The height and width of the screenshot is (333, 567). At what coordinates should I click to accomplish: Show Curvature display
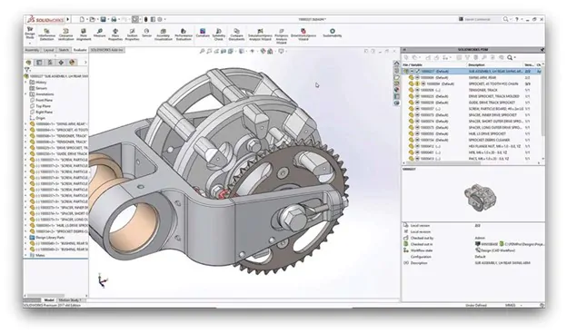click(203, 33)
